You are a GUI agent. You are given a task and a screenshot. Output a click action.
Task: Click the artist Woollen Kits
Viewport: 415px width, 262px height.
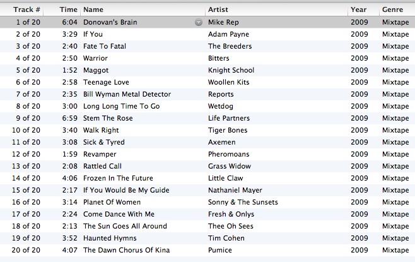pyautogui.click(x=229, y=82)
